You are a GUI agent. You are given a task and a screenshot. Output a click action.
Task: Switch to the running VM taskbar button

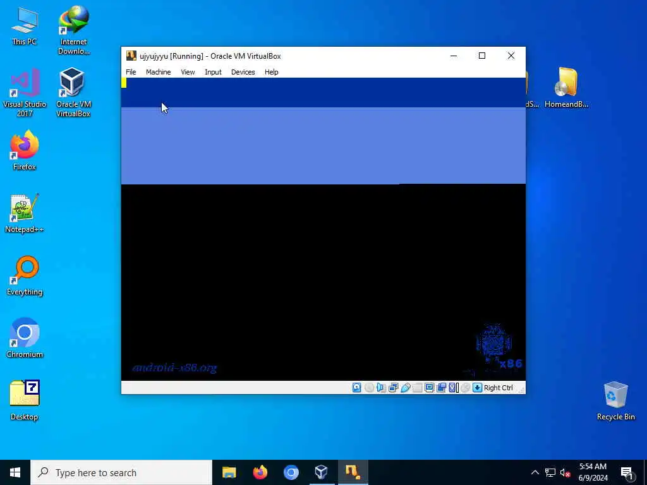[x=353, y=472]
